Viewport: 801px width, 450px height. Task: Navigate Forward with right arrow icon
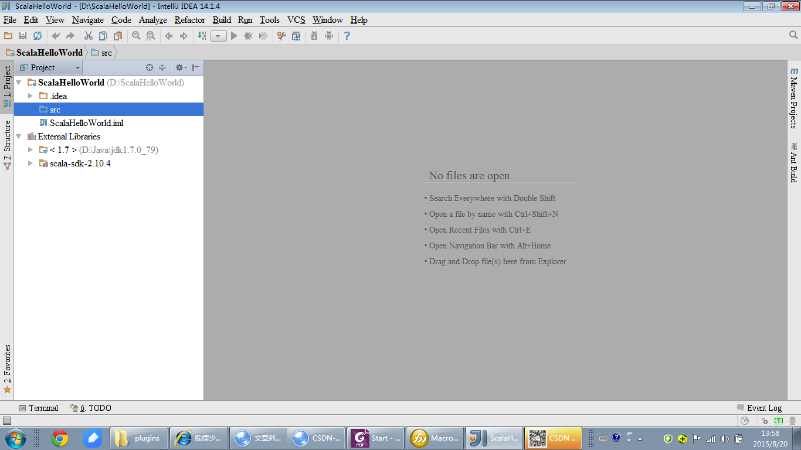tap(184, 36)
